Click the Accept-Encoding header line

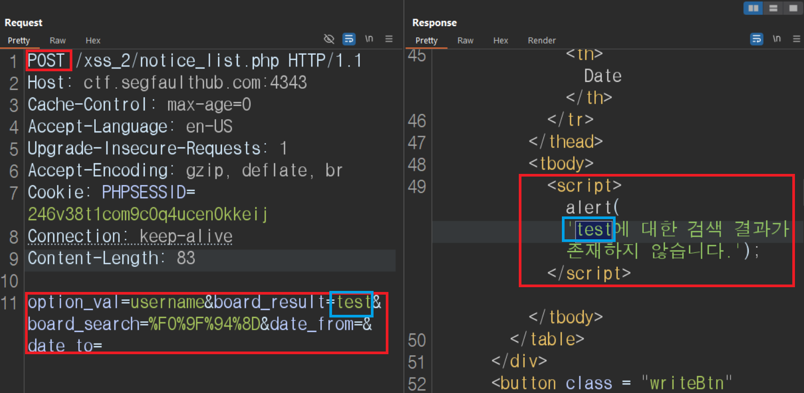tap(185, 171)
